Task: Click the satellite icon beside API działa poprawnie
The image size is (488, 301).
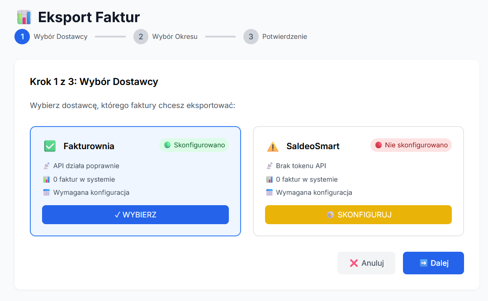Action: point(46,166)
